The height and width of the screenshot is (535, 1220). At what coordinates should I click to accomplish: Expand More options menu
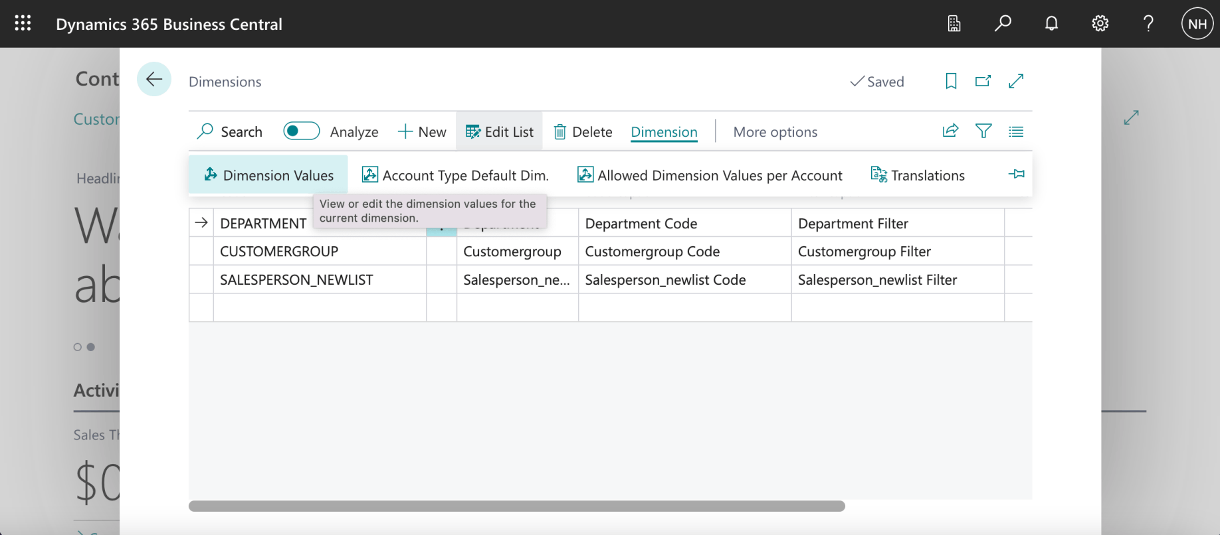tap(775, 132)
